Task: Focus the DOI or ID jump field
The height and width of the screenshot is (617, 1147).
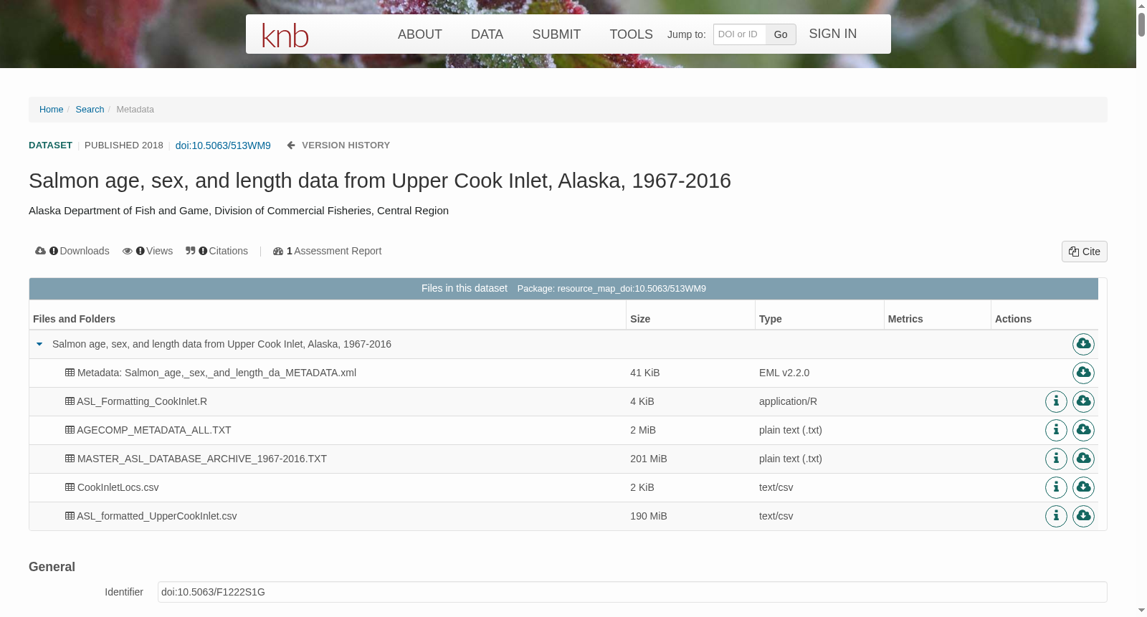Action: (740, 34)
